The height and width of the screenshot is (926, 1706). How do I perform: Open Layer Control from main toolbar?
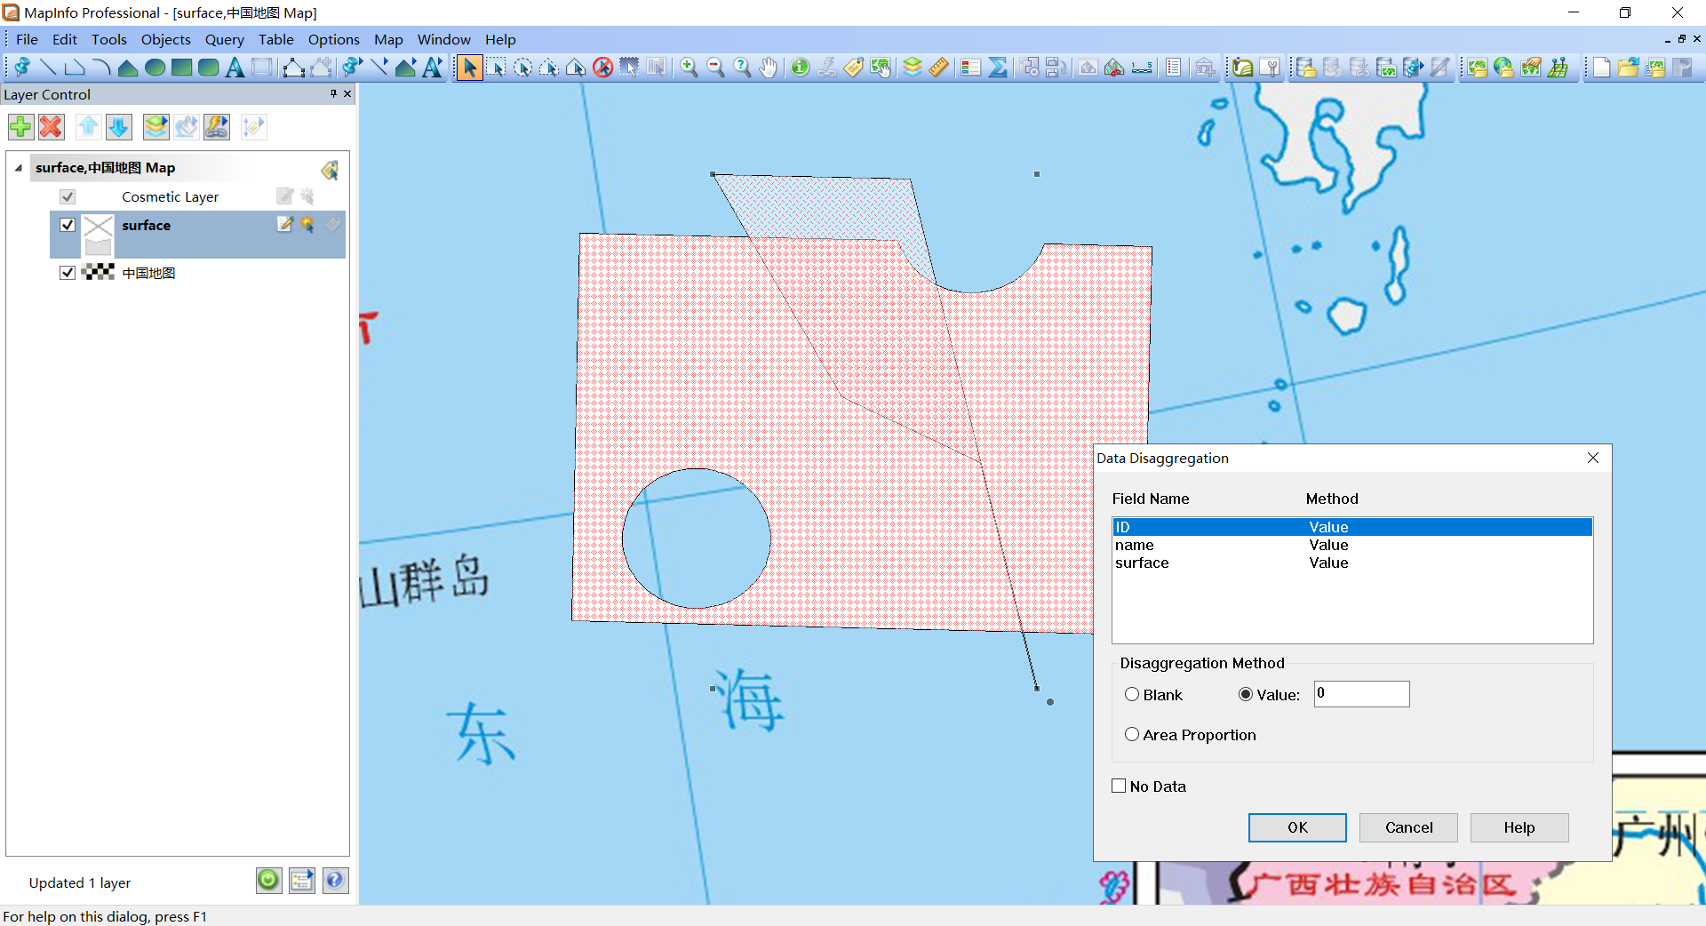(x=912, y=68)
